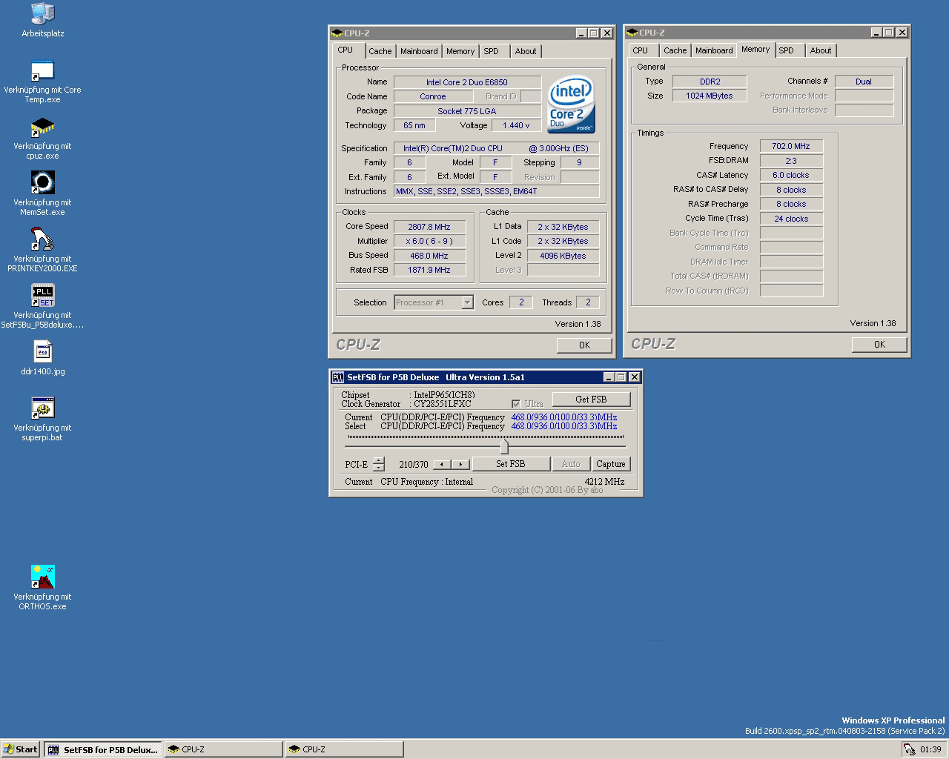Switch to Cache tab in left CPU-Z window
This screenshot has height=759, width=949.
click(x=380, y=51)
